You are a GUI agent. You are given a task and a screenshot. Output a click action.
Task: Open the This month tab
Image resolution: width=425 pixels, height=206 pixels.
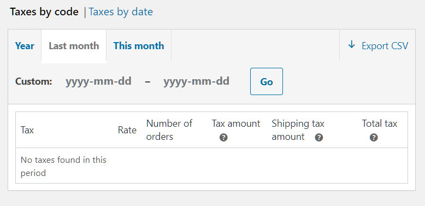click(139, 46)
